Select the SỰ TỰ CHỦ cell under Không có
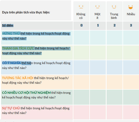 pyautogui.click(x=81, y=112)
